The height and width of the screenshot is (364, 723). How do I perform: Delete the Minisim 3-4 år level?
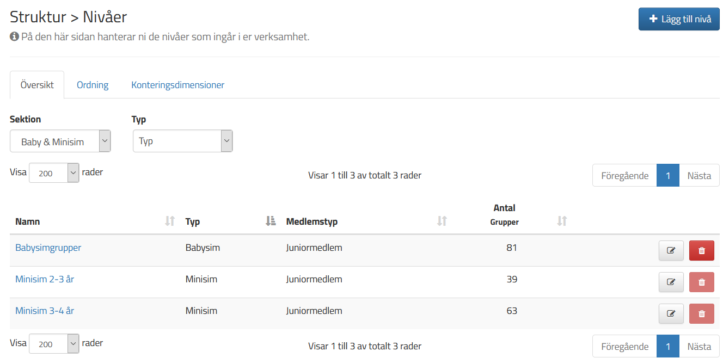pos(701,314)
